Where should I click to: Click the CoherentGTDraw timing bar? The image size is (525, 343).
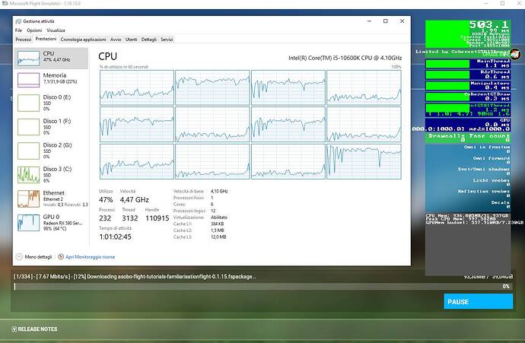point(468,97)
